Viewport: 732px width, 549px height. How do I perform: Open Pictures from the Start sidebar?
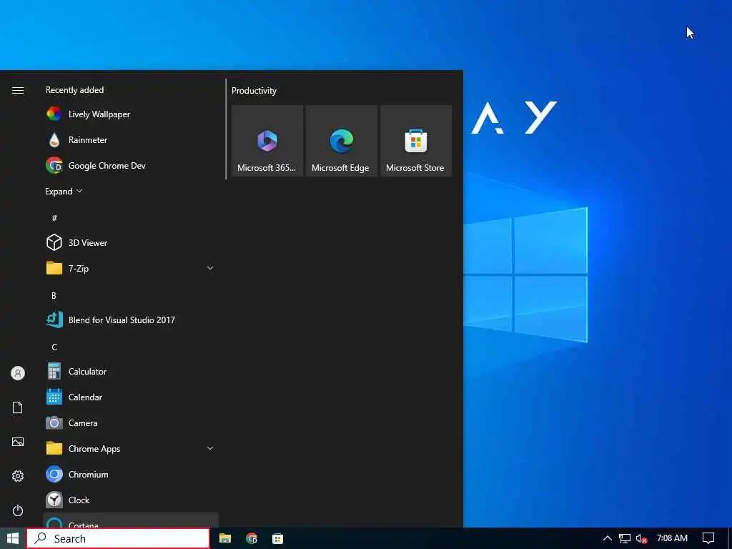tap(18, 442)
